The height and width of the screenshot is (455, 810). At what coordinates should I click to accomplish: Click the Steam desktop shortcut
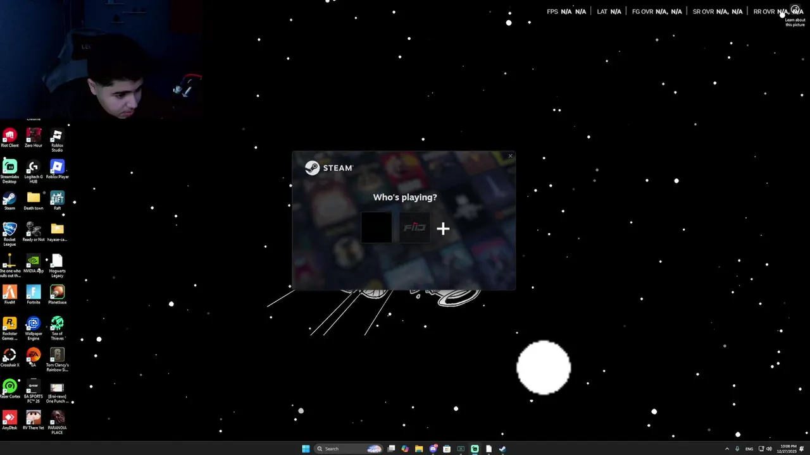pyautogui.click(x=9, y=201)
